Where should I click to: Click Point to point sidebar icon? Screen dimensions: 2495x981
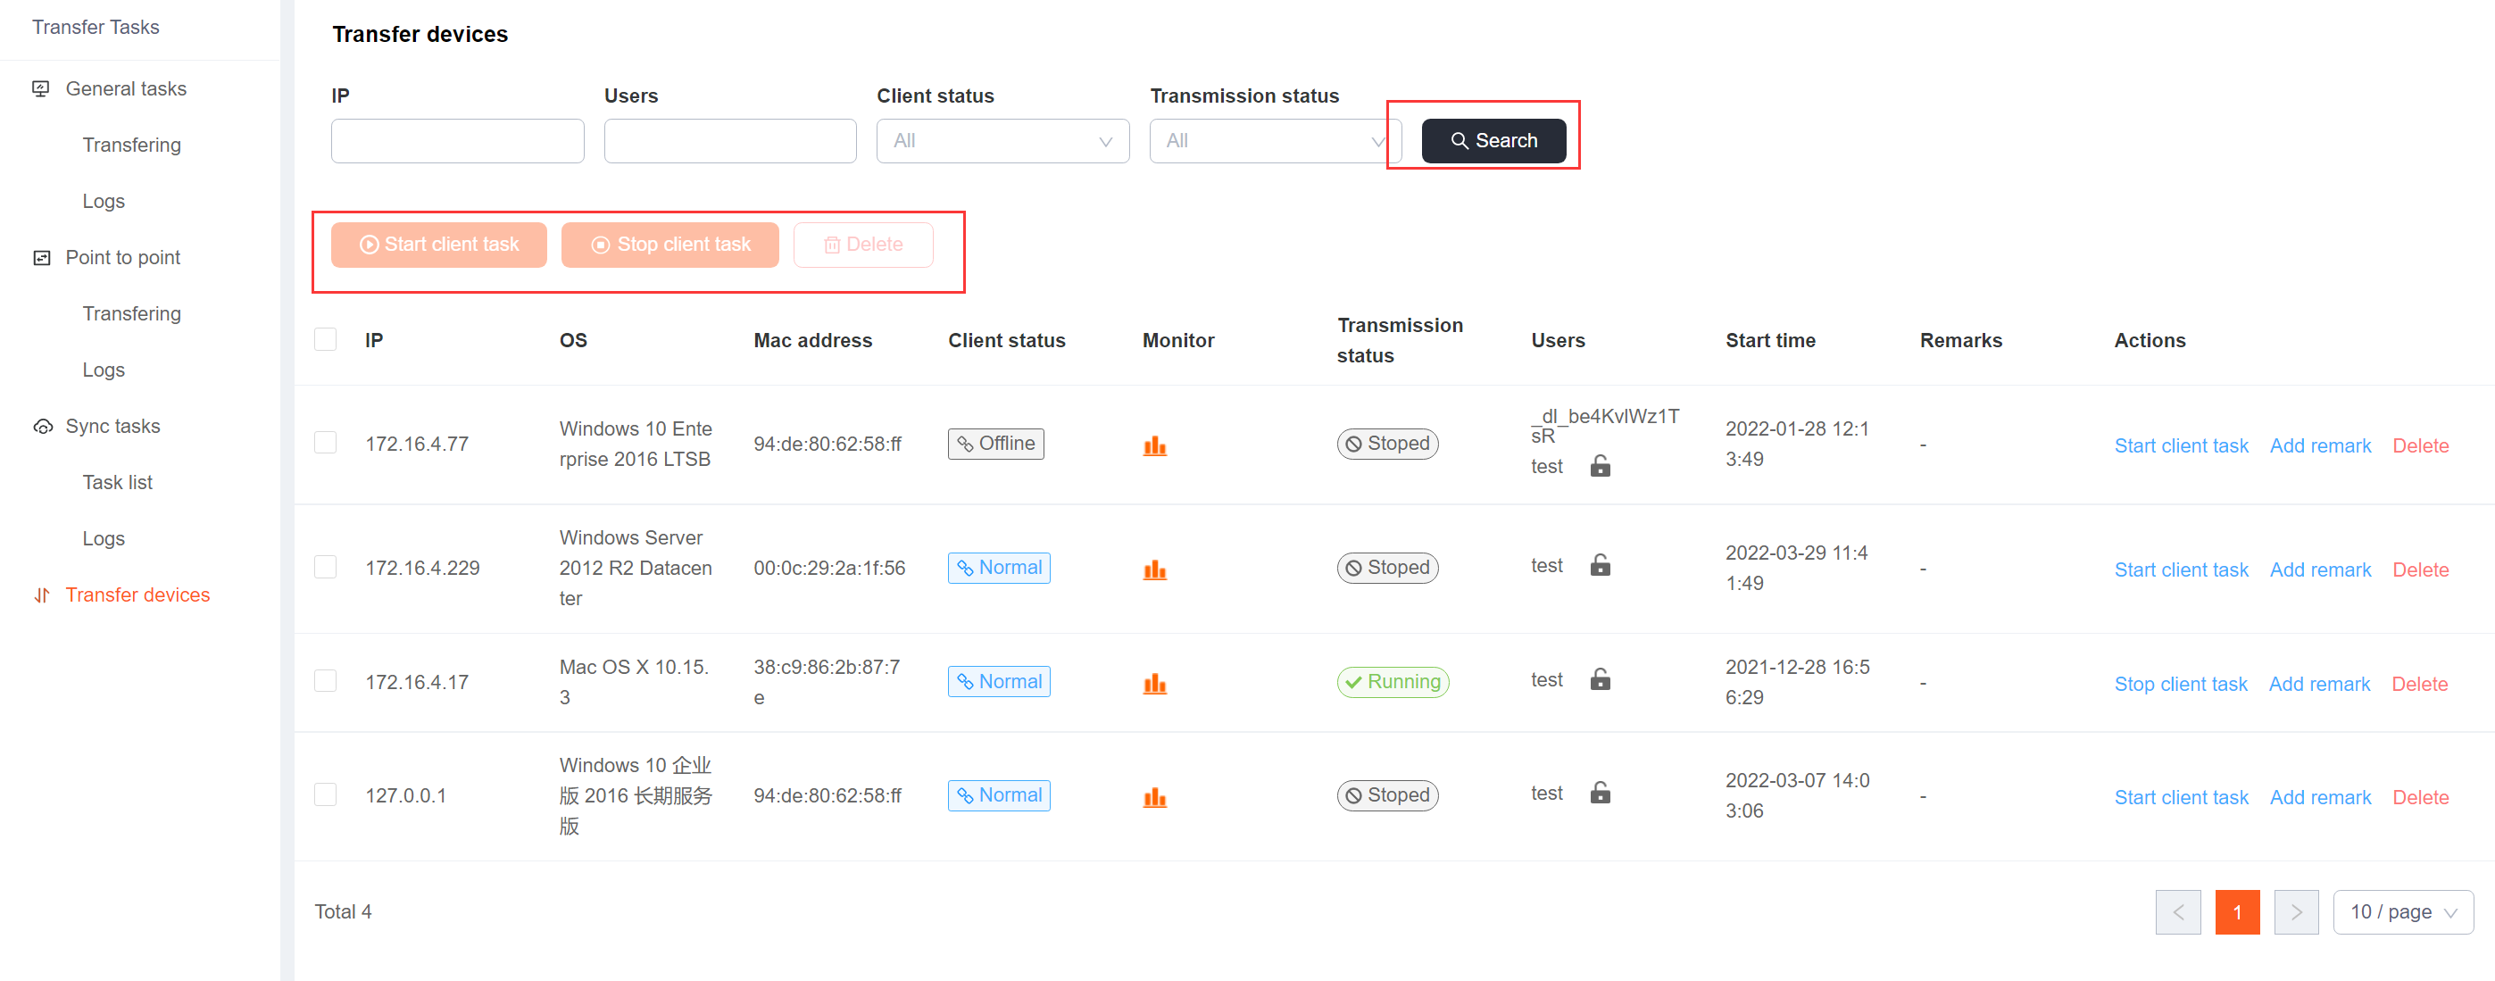pyautogui.click(x=42, y=258)
